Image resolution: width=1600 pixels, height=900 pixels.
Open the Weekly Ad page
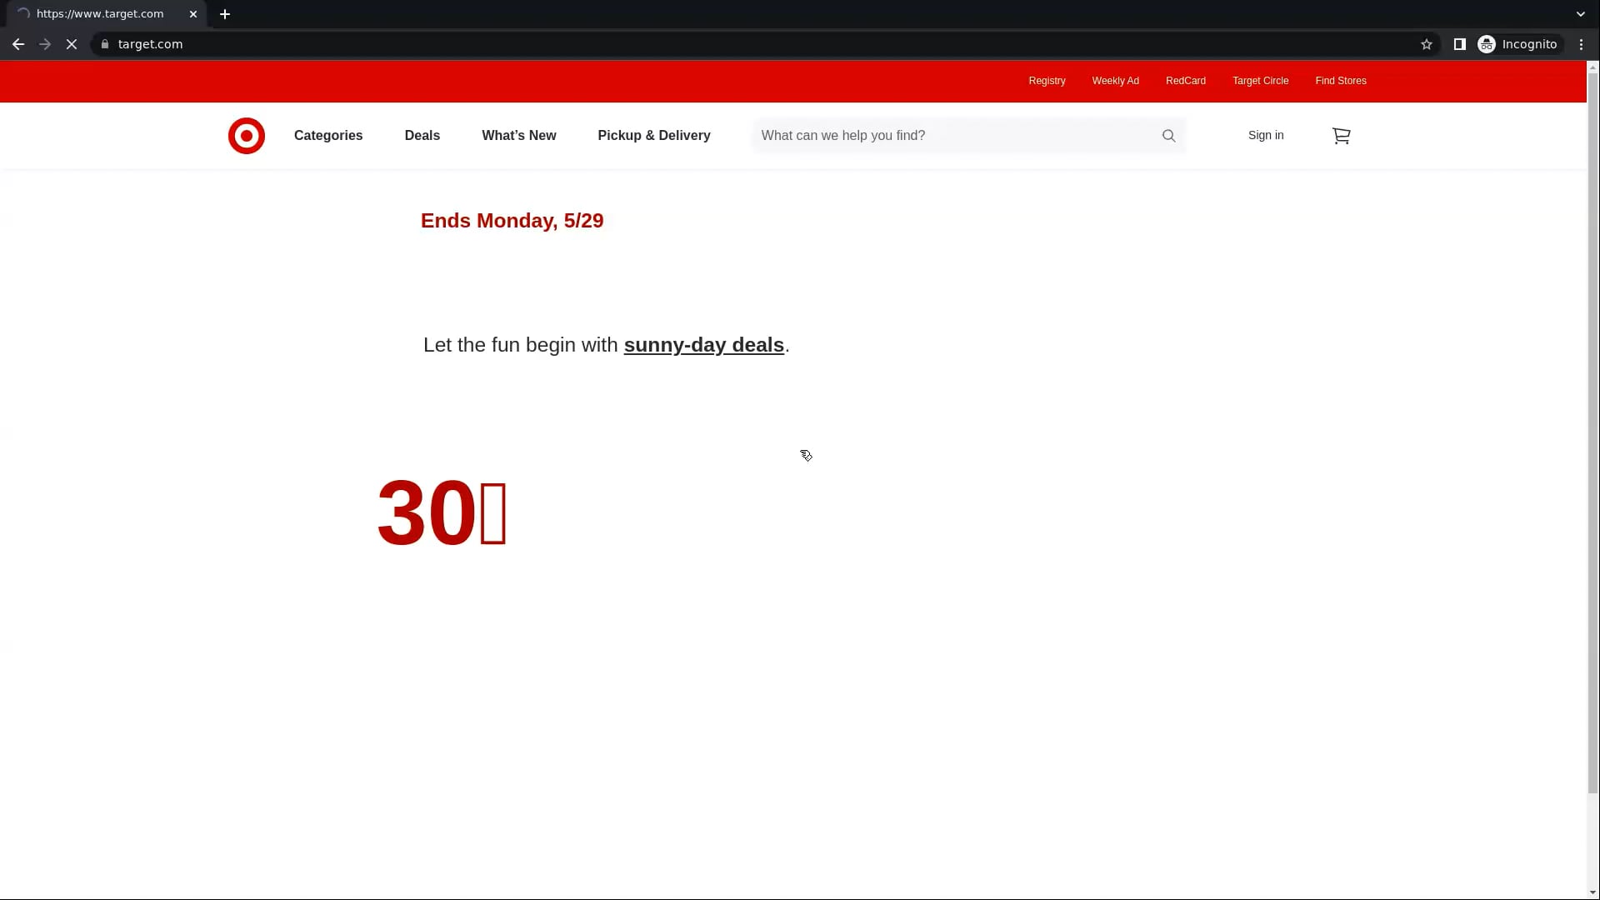[1116, 81]
